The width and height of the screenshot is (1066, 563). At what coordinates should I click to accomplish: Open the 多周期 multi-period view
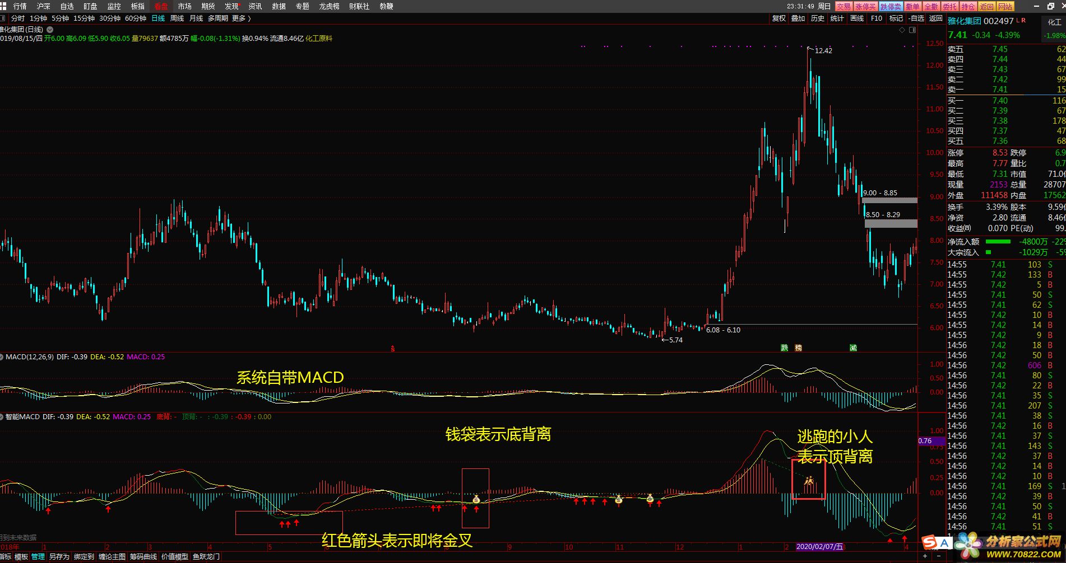218,18
